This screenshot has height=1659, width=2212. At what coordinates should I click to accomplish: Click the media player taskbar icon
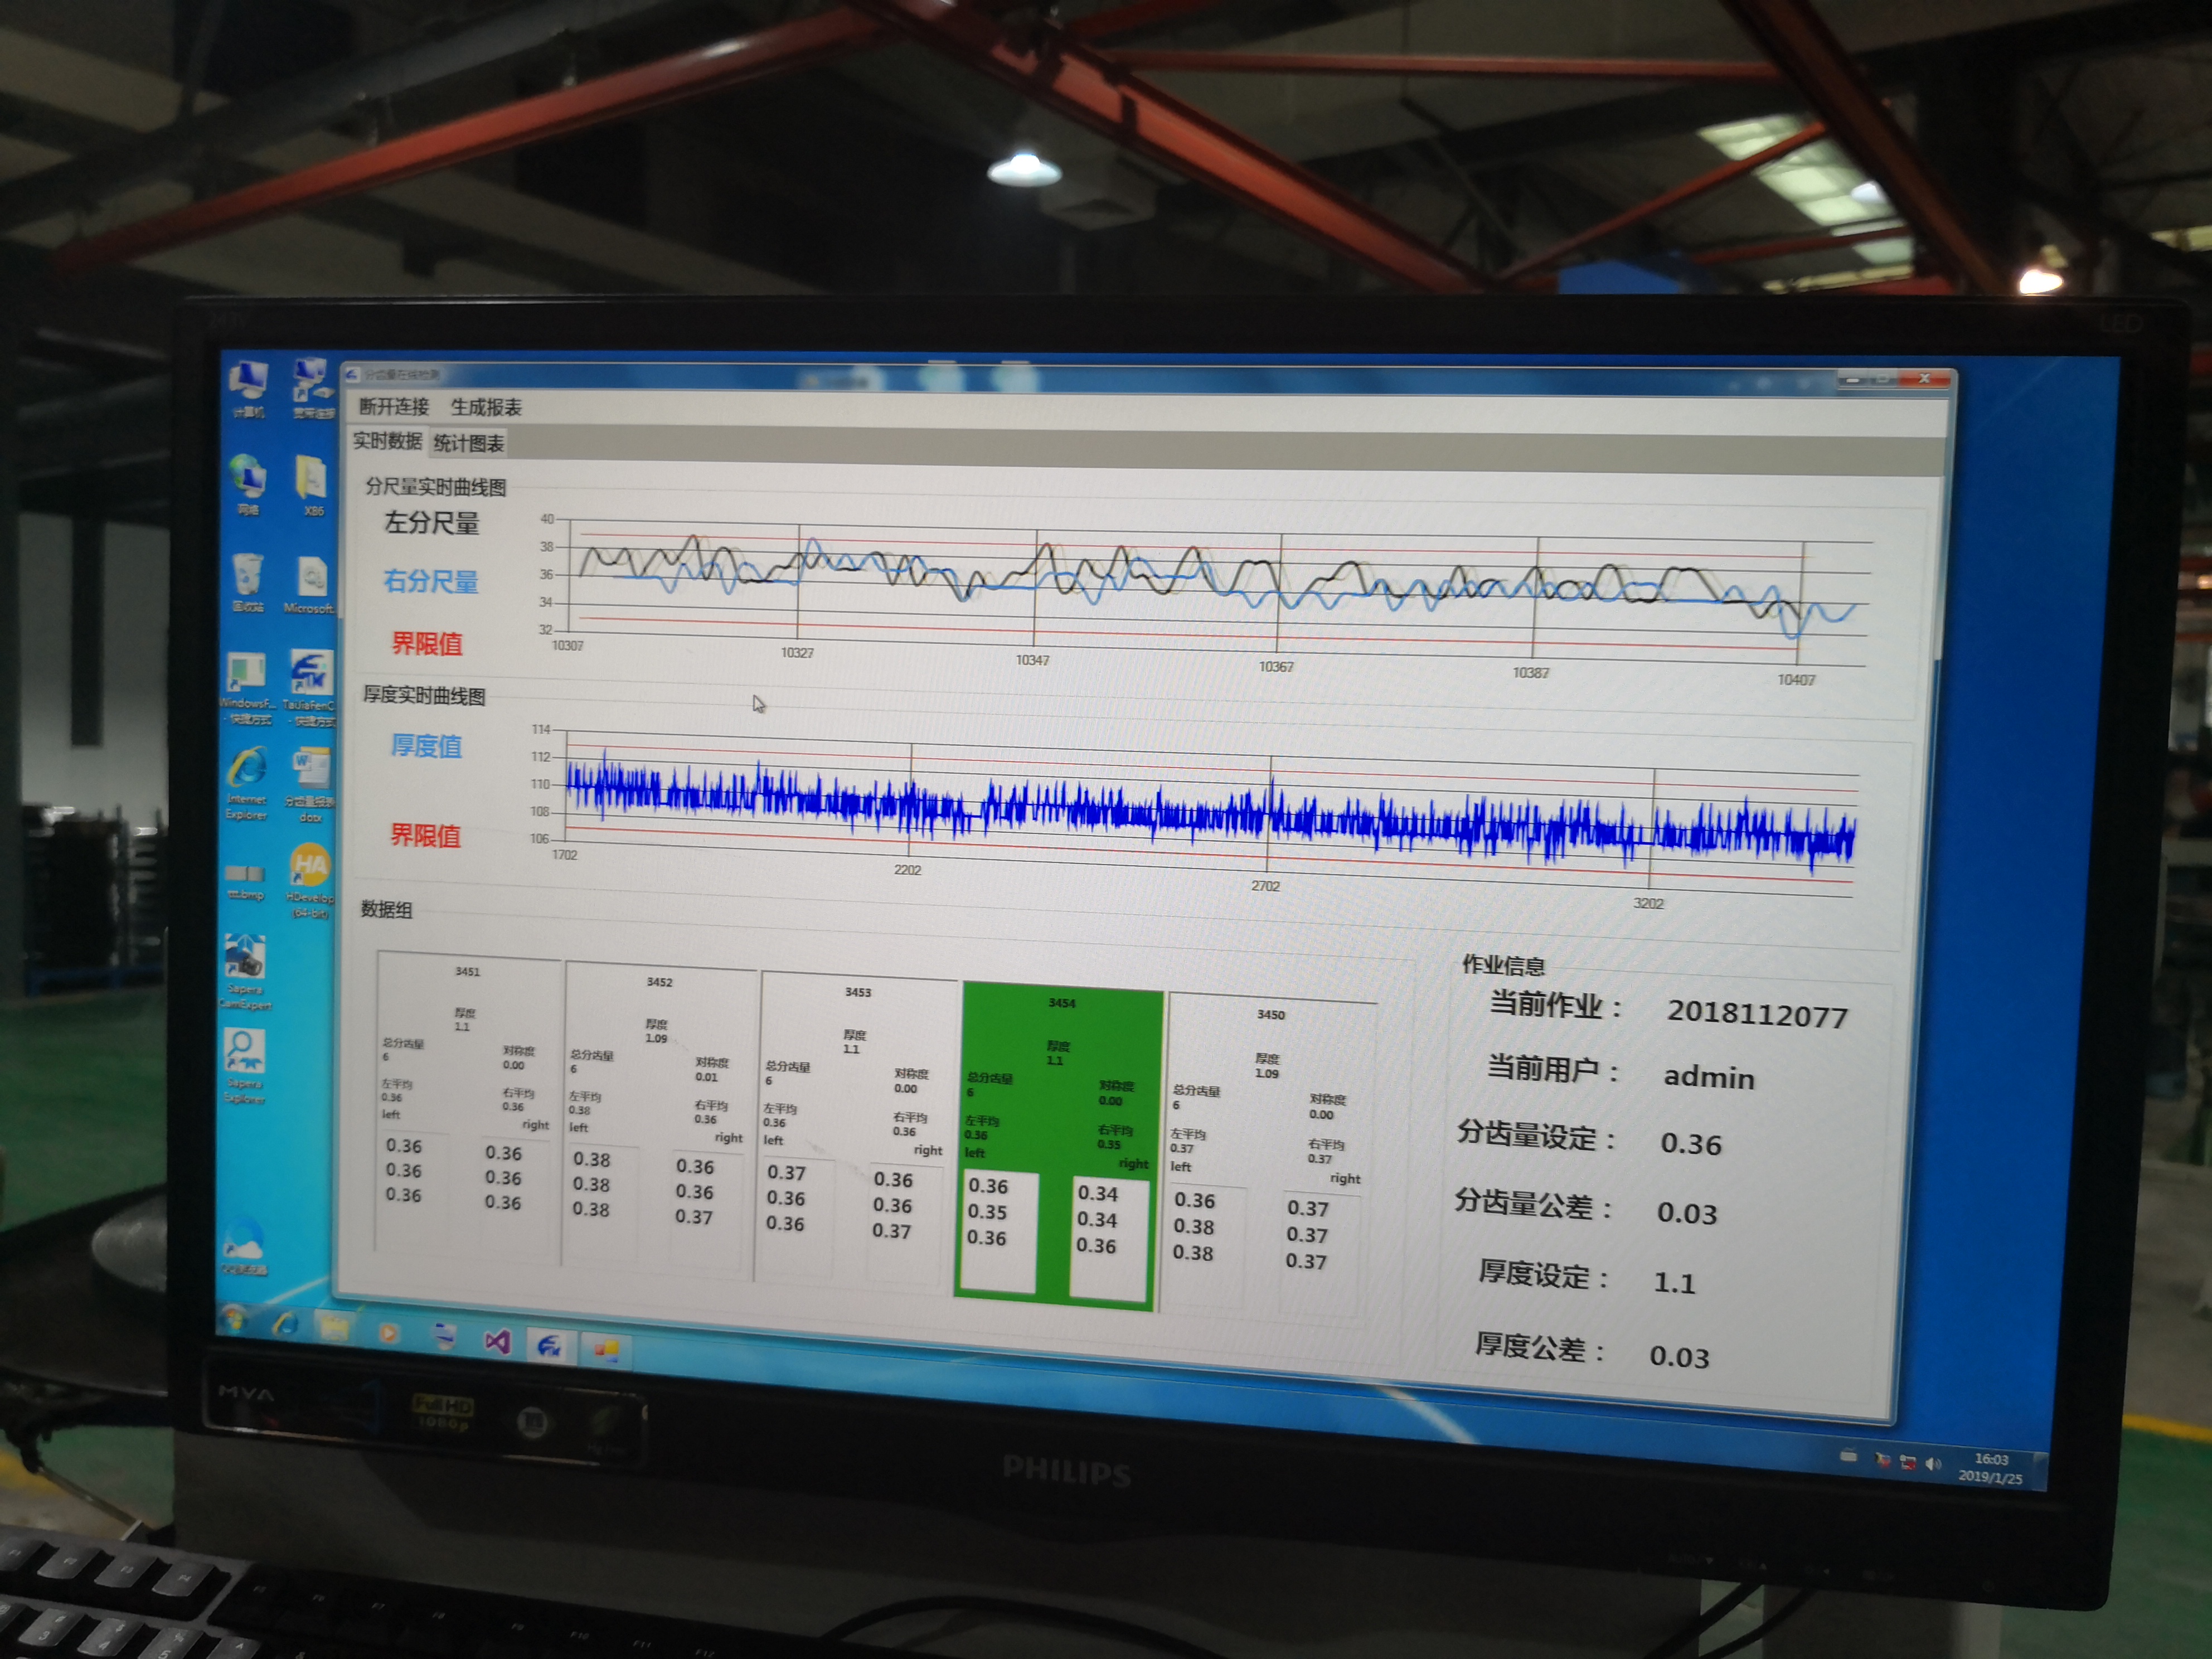tap(389, 1333)
